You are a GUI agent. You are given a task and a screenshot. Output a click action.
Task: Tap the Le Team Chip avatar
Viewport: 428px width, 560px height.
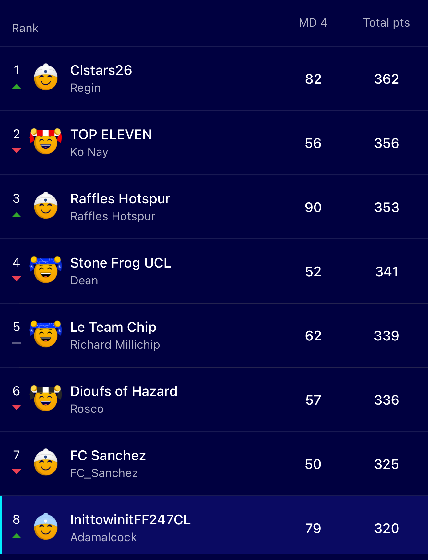pos(46,334)
